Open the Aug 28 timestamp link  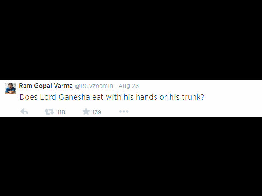click(129, 86)
